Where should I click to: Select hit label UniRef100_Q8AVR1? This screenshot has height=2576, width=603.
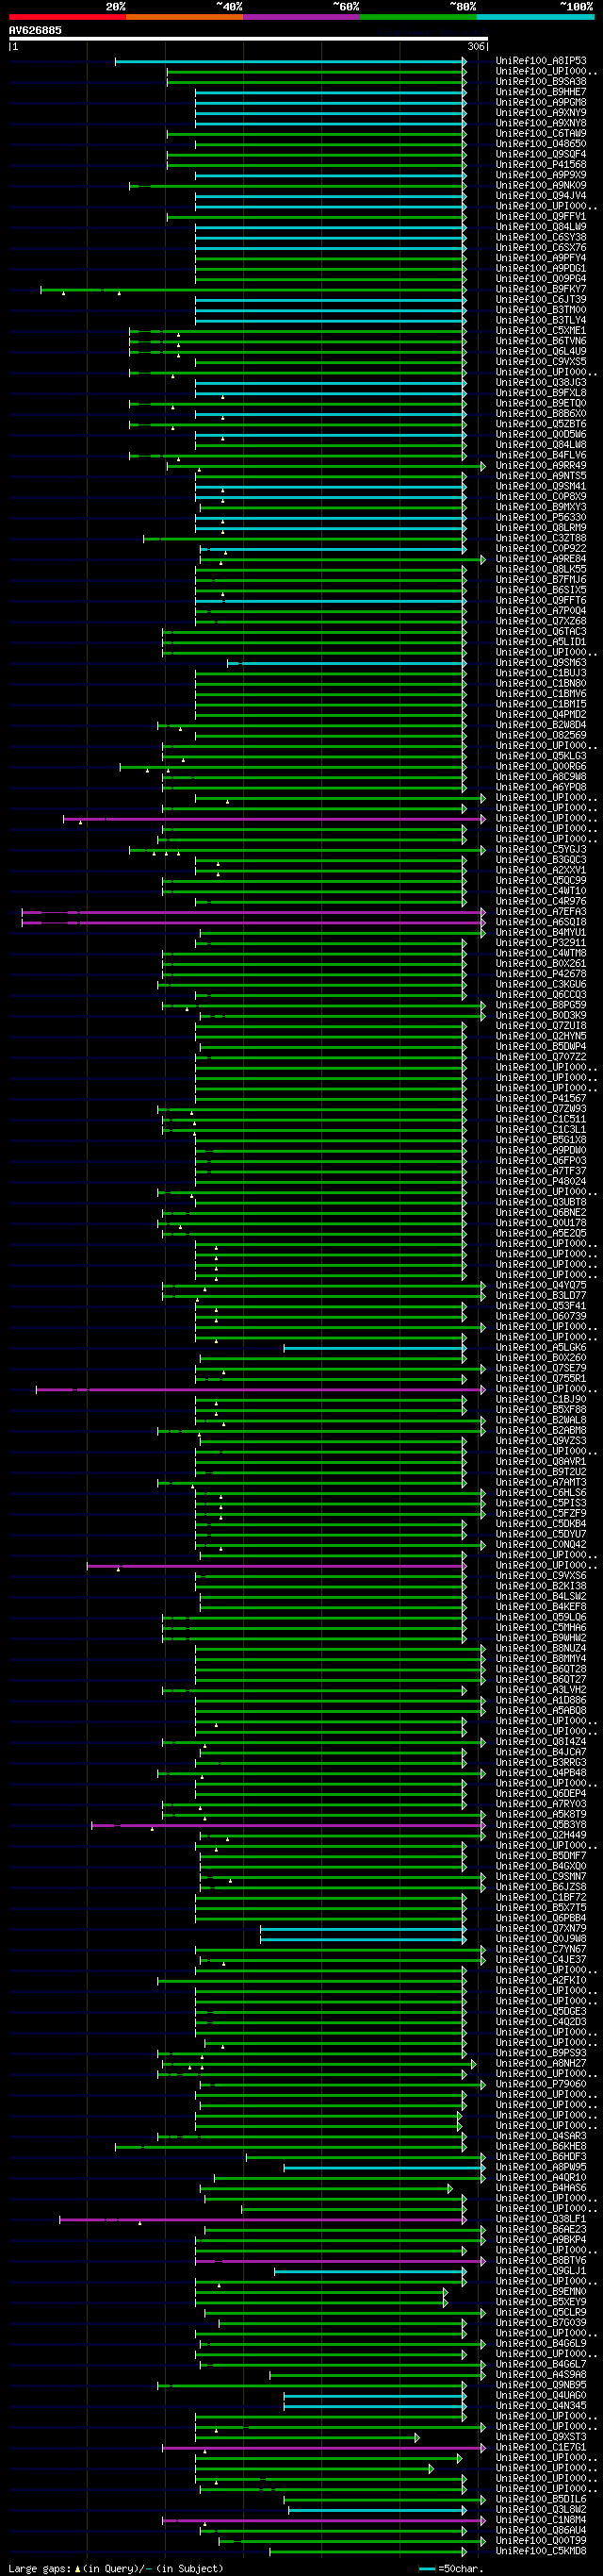tap(541, 1461)
